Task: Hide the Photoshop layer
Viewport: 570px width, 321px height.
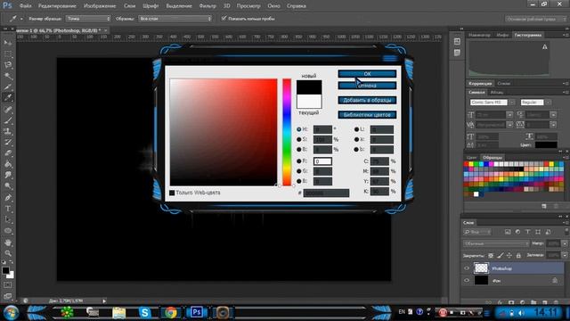Action: pos(467,268)
